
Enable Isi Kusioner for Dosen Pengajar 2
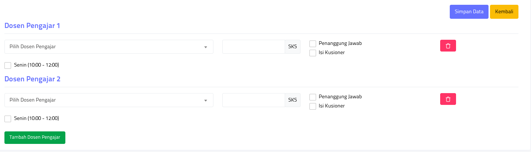point(313,106)
